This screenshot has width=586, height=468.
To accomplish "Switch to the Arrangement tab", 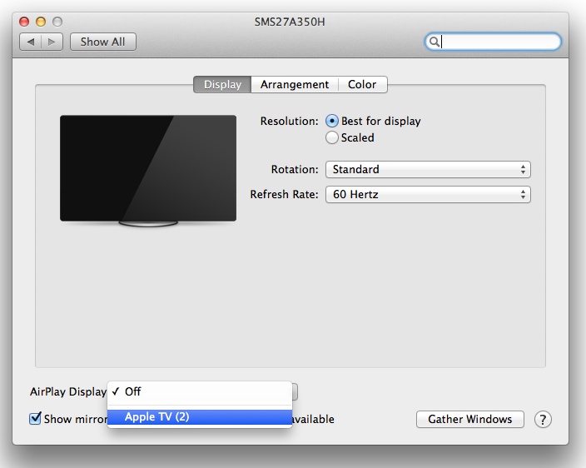I will (x=294, y=84).
